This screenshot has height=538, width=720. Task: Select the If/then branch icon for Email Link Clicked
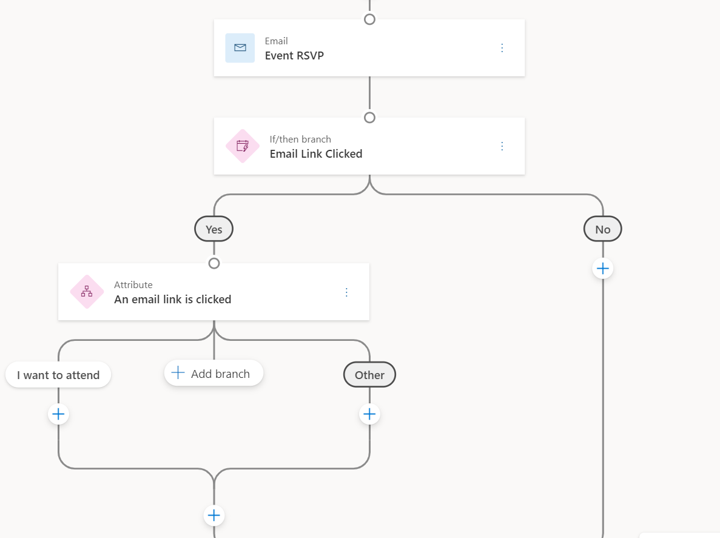(243, 146)
